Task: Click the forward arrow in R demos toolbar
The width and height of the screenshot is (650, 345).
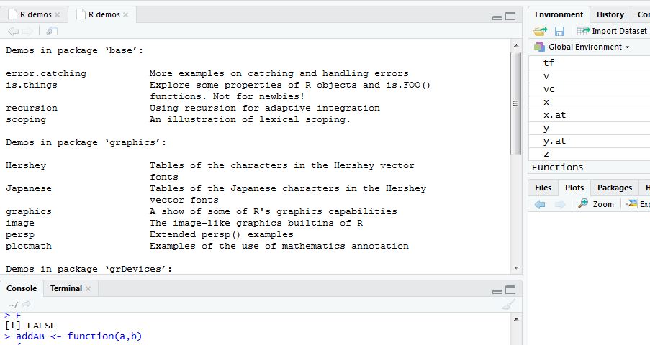Action: point(27,31)
